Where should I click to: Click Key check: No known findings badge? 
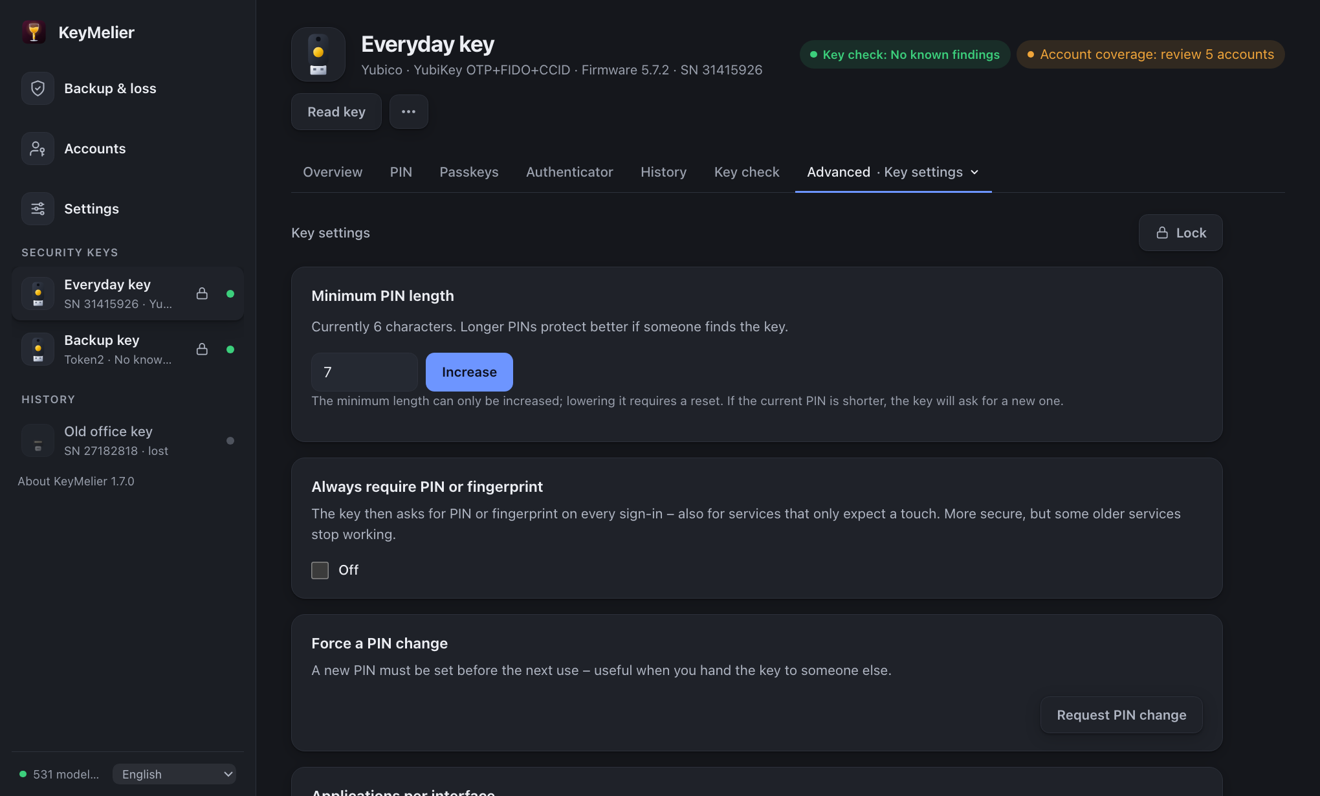pyautogui.click(x=905, y=54)
